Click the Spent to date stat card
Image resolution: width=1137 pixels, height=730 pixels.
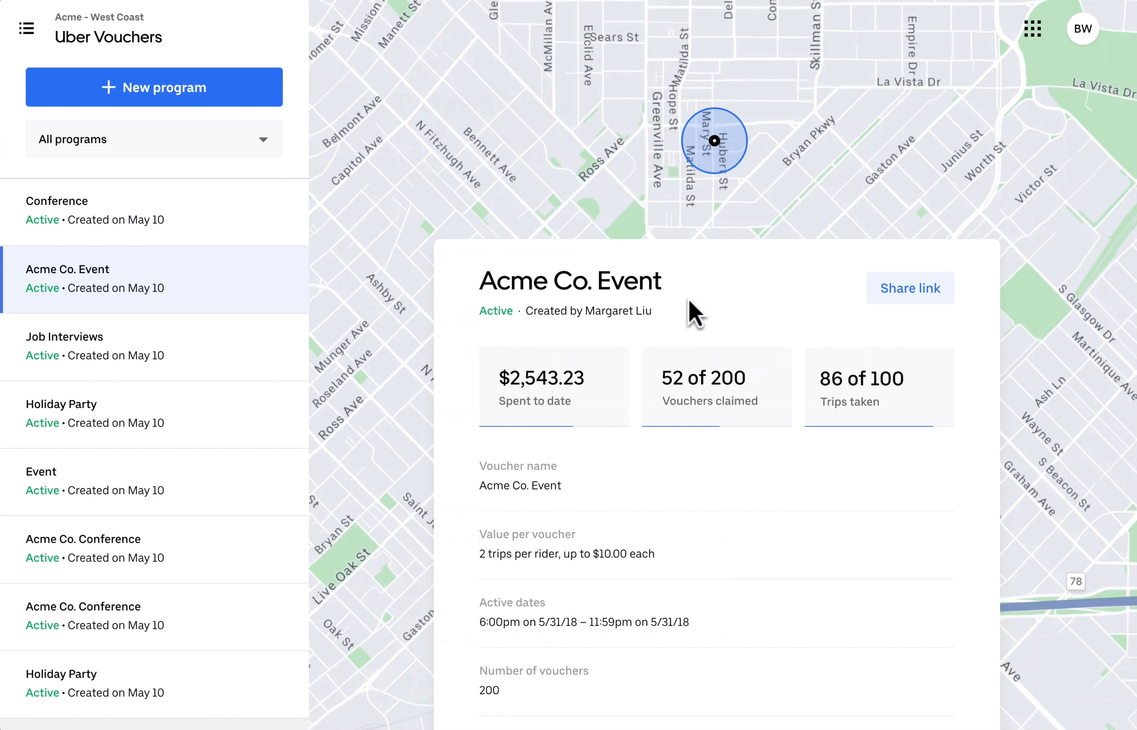(x=554, y=387)
